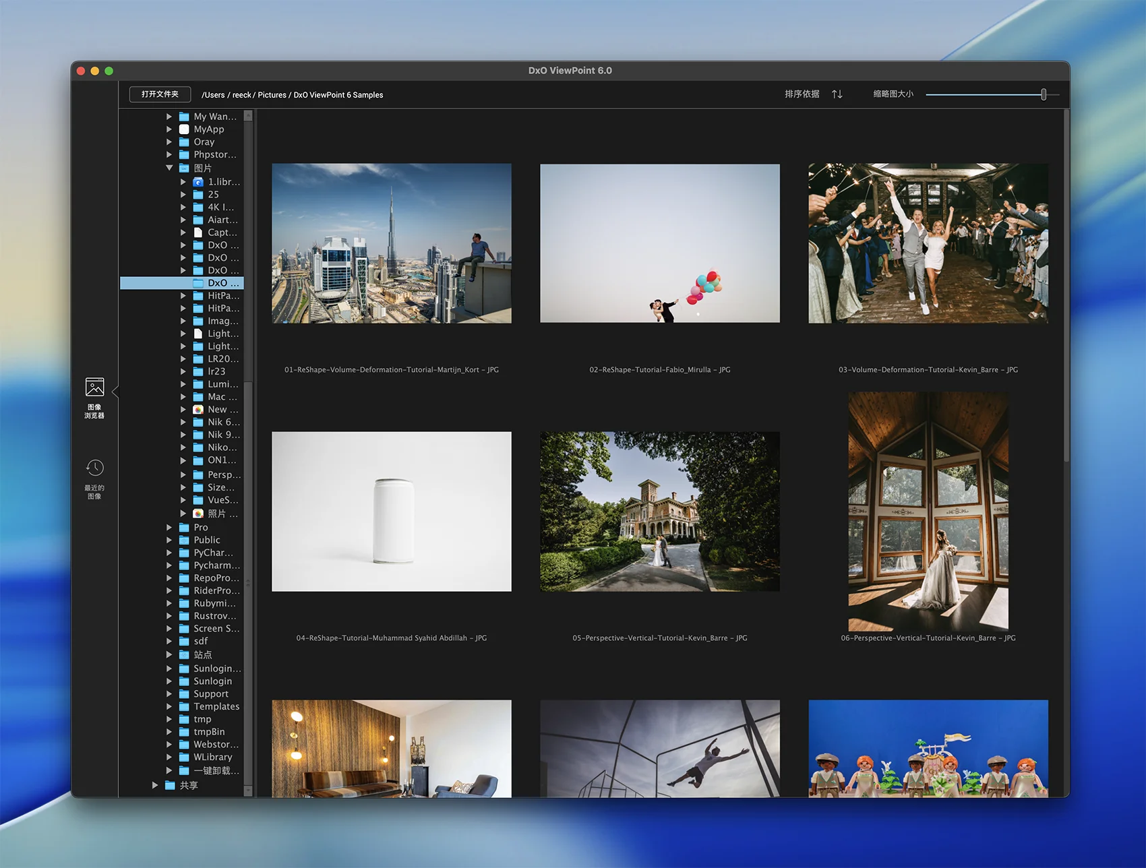Click the folder icon beside WLibrary

[x=184, y=757]
